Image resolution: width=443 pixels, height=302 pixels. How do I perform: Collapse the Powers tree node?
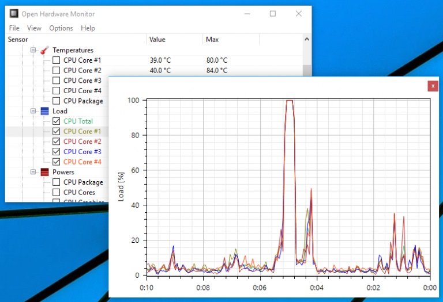point(33,173)
